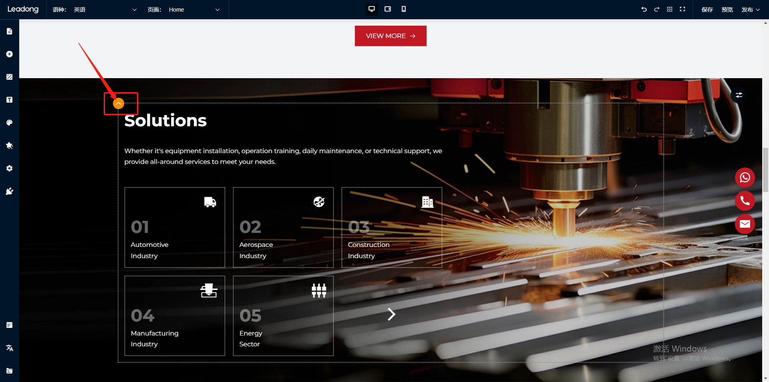Toggle fullscreen editing mode

[x=682, y=9]
